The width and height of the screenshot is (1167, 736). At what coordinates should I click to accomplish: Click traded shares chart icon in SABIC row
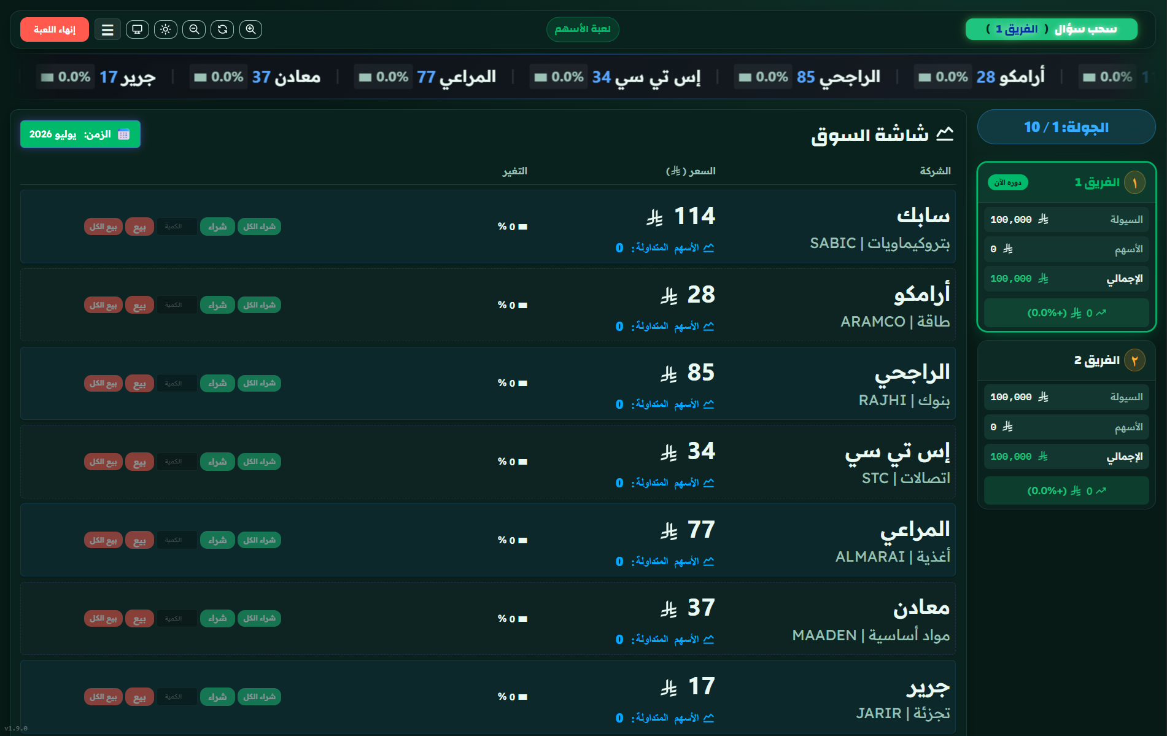[x=709, y=248]
